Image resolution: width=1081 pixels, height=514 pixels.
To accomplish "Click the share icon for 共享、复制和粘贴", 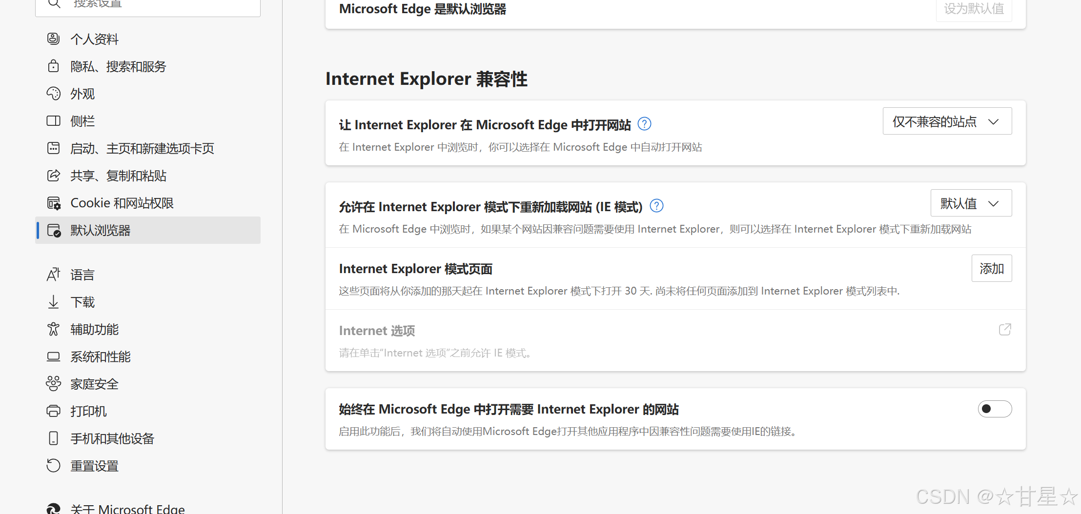I will point(54,175).
